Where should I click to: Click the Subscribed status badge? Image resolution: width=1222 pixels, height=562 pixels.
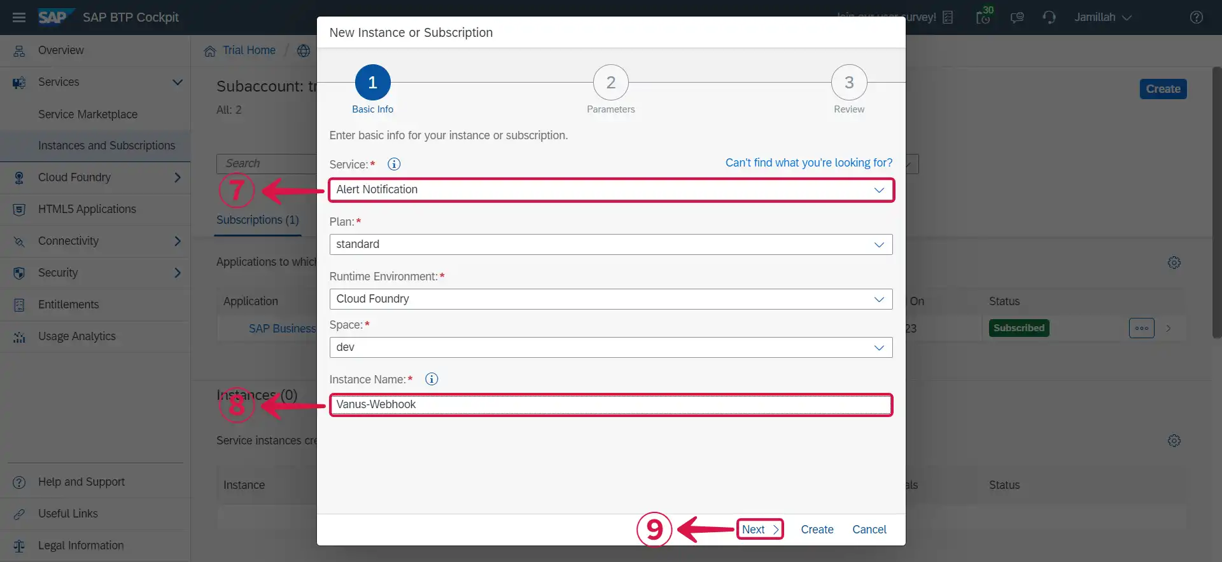[1019, 328]
